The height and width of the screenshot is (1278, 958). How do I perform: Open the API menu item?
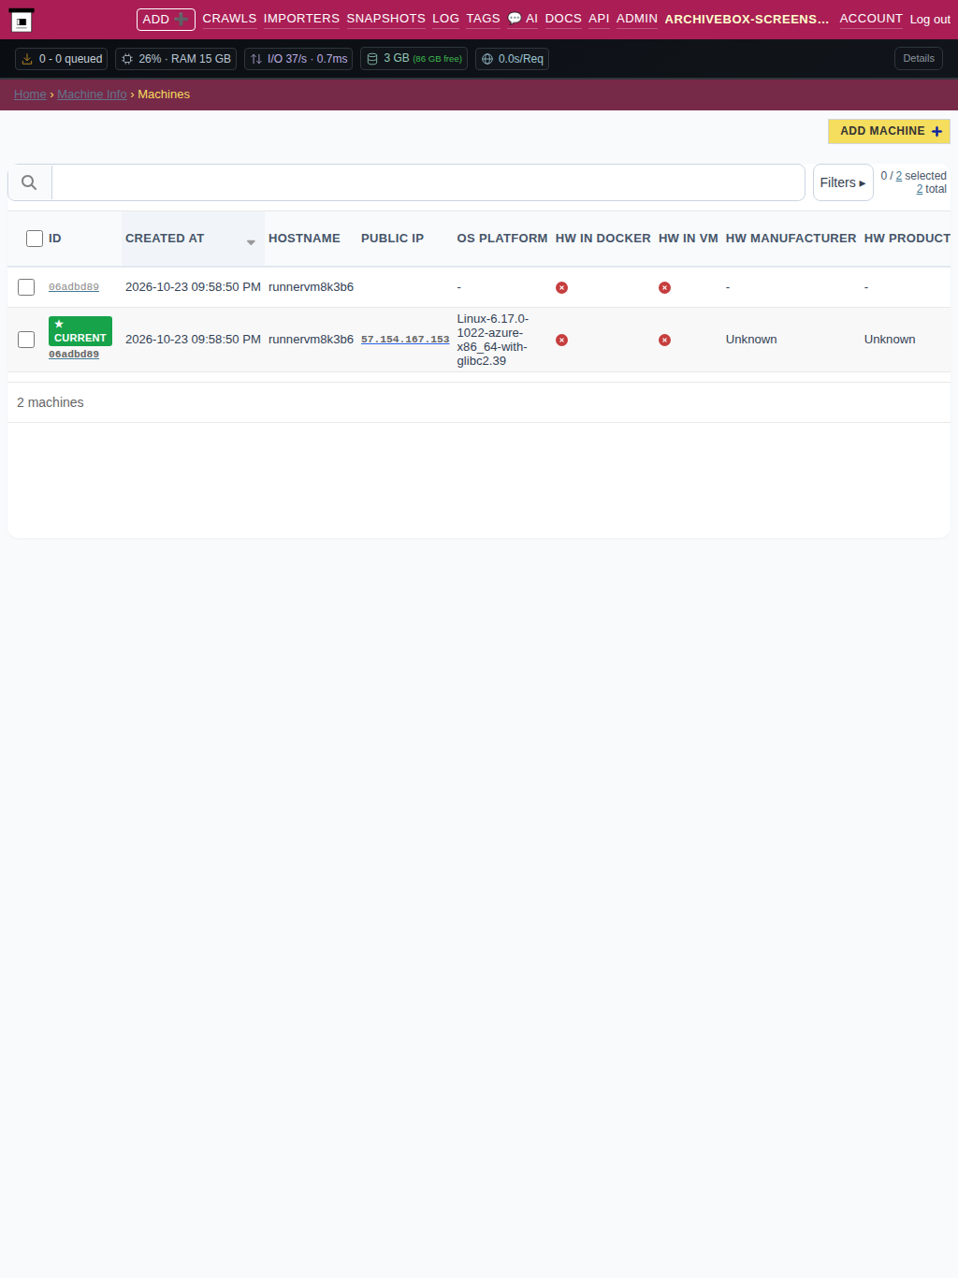[599, 19]
